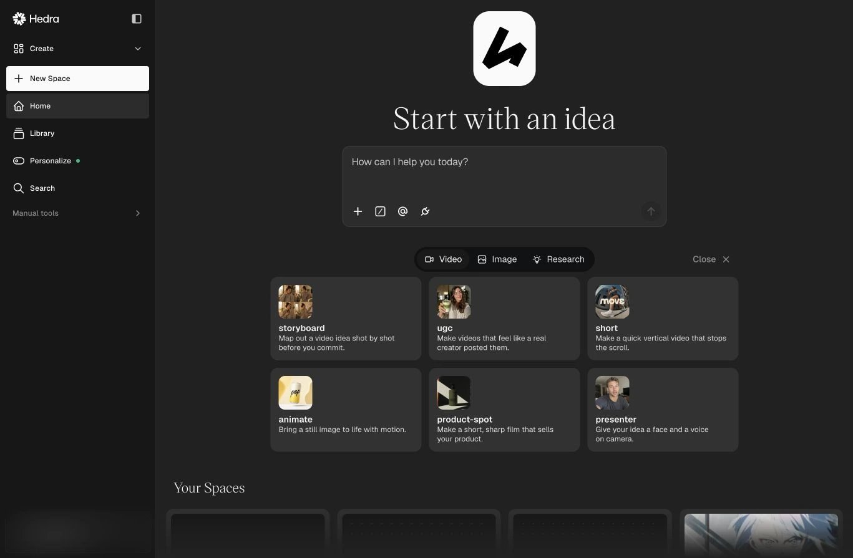This screenshot has width=853, height=558.
Task: Click the plus attach icon in prompt box
Action: click(x=358, y=211)
